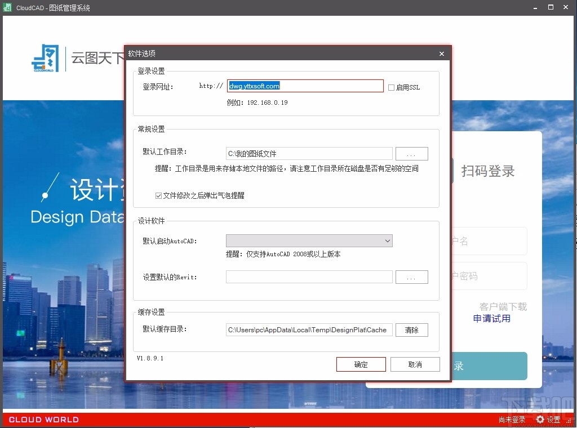Viewport: 577px width, 428px height.
Task: Select the 尚未登录 status in the bottom bar
Action: 512,420
